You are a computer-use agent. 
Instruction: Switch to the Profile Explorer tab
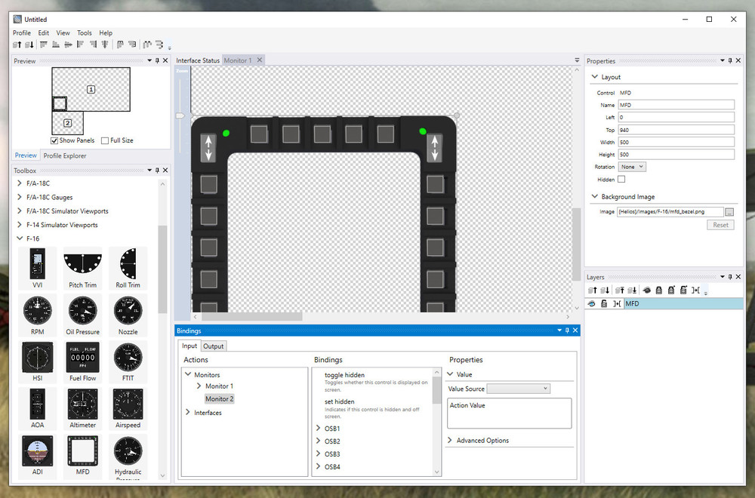pos(64,155)
